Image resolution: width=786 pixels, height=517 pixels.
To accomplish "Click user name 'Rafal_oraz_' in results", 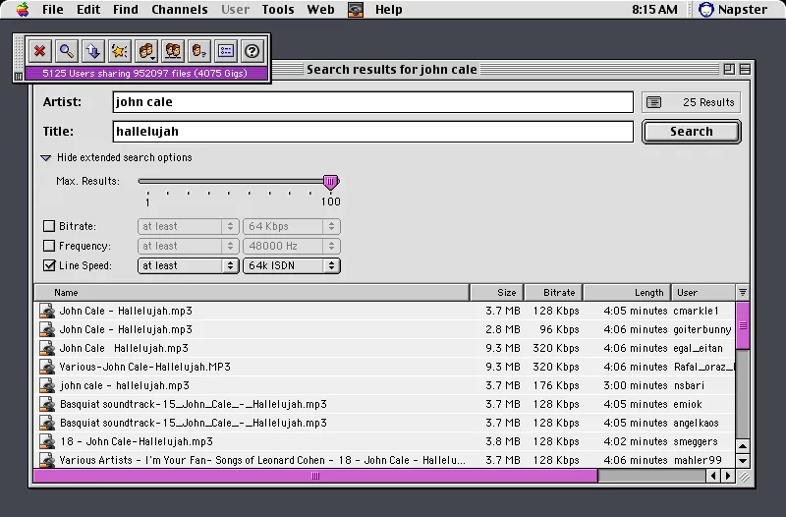I will [703, 367].
